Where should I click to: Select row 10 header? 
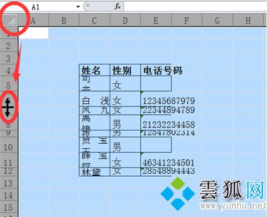(x=9, y=145)
